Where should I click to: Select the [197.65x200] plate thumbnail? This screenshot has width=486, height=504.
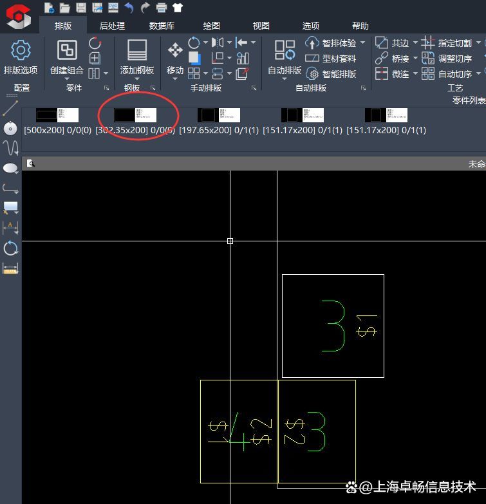pyautogui.click(x=219, y=115)
